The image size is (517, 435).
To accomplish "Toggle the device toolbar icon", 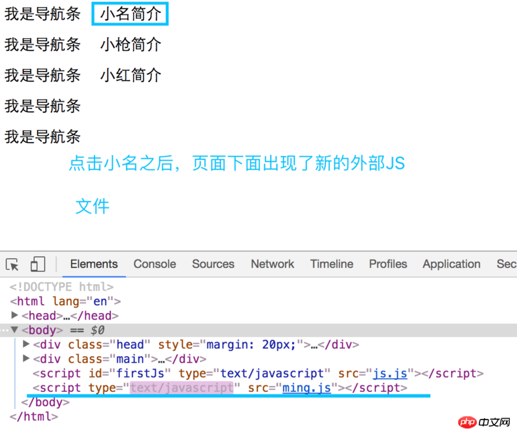I will 37,264.
